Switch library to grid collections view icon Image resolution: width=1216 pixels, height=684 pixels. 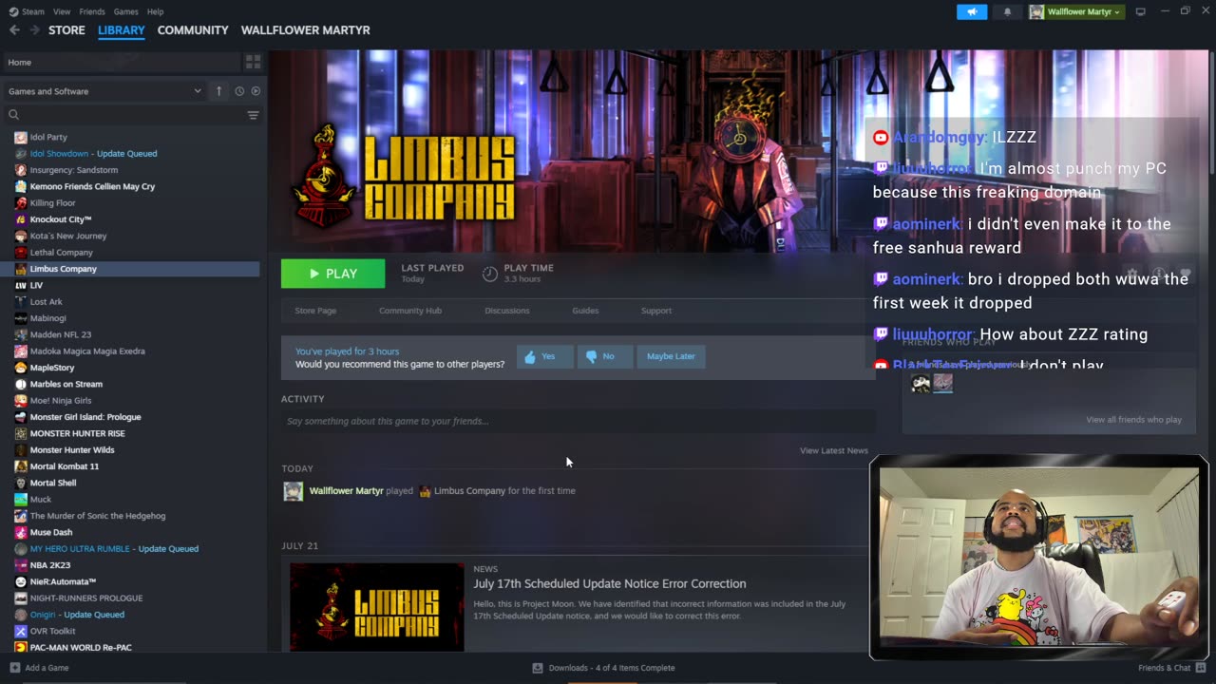pos(253,62)
